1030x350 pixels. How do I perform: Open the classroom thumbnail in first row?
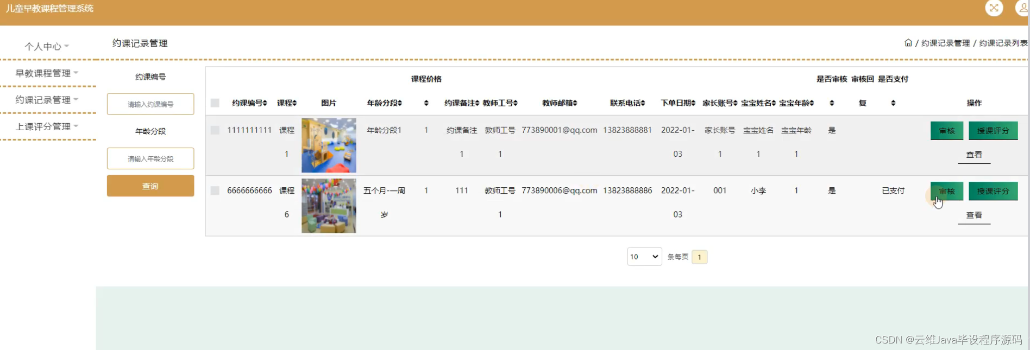point(329,145)
